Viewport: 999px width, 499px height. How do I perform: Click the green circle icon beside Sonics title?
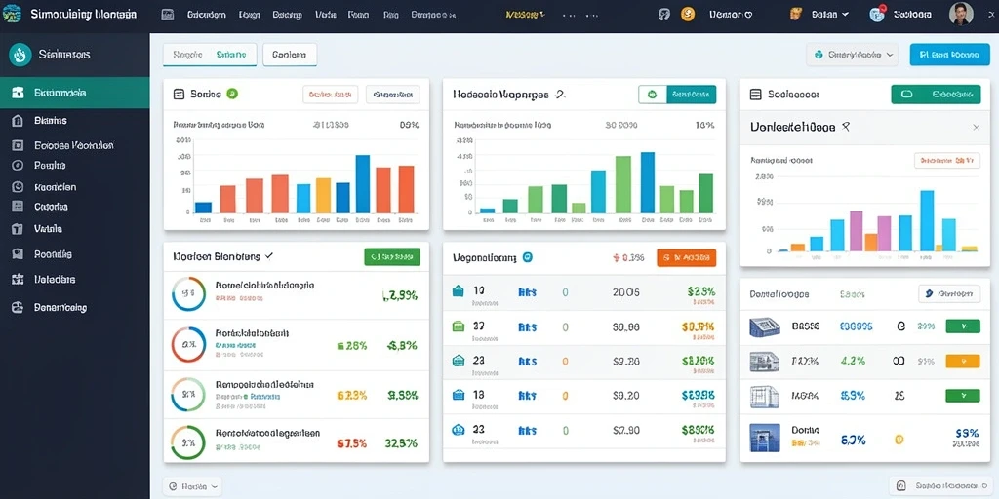pos(232,94)
